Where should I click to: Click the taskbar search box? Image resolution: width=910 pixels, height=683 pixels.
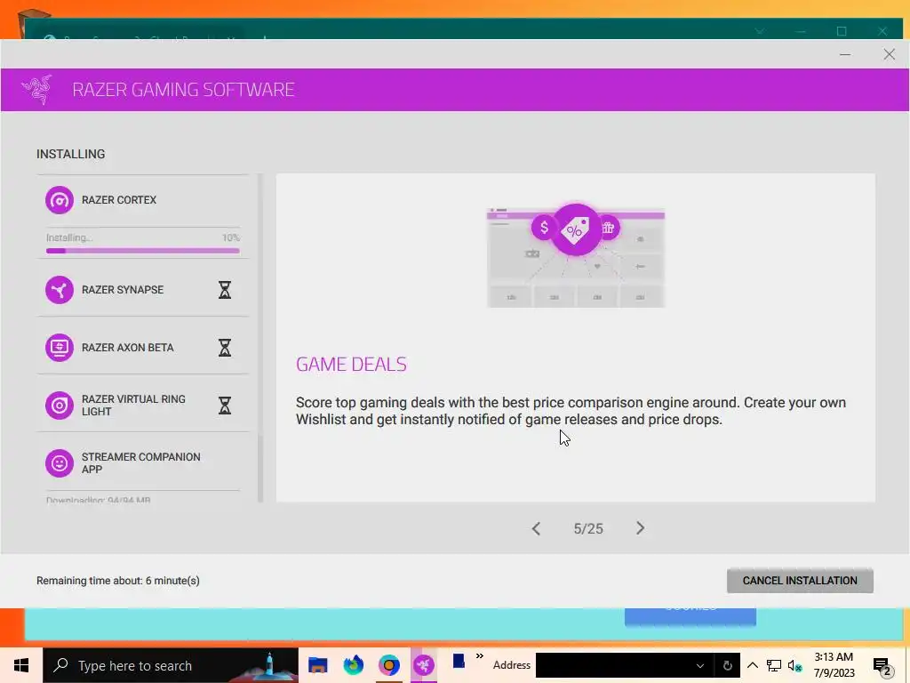tap(171, 665)
